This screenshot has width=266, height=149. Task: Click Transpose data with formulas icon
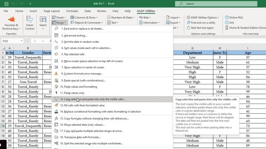pos(57,137)
